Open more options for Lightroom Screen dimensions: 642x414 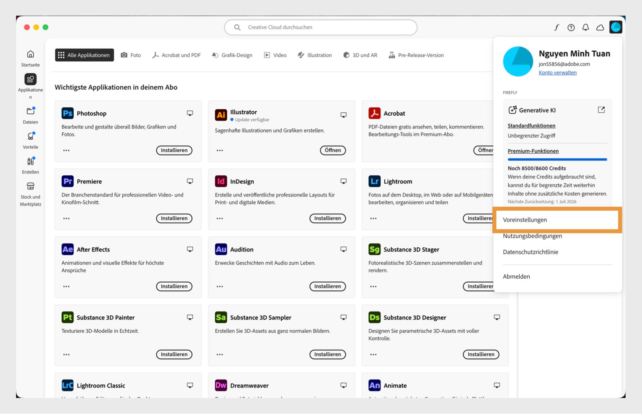pos(373,219)
